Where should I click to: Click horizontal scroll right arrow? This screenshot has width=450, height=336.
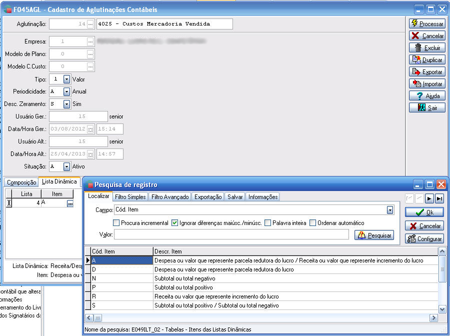coord(433,317)
